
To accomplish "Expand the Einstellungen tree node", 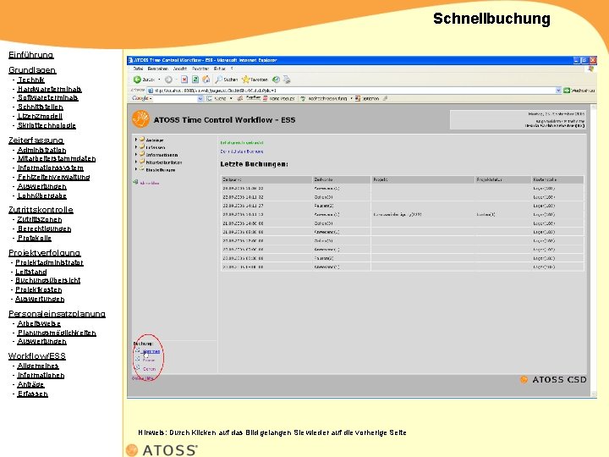I will coord(136,169).
